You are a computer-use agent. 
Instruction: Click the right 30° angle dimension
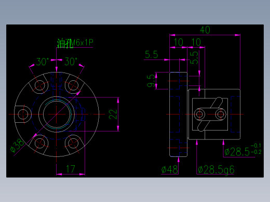coord(71,62)
